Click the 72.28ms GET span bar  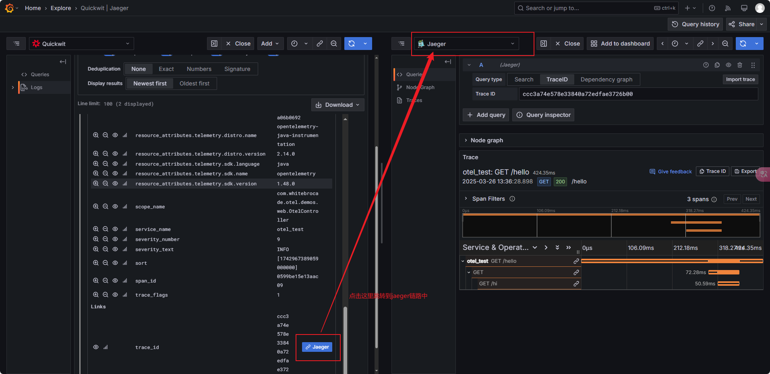(x=724, y=272)
